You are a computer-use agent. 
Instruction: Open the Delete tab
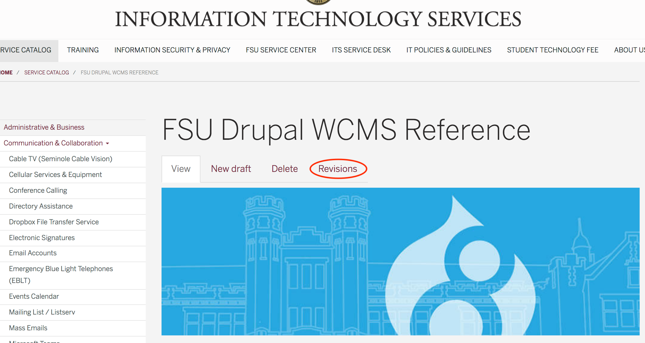point(285,169)
